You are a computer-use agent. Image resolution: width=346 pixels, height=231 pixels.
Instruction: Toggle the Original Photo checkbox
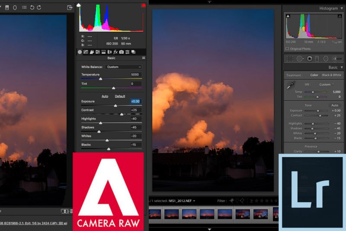click(288, 49)
